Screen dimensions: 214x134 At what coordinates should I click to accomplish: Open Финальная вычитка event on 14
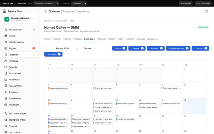pos(149,104)
